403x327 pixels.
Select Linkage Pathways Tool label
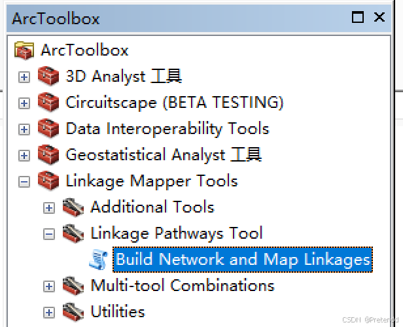click(177, 233)
